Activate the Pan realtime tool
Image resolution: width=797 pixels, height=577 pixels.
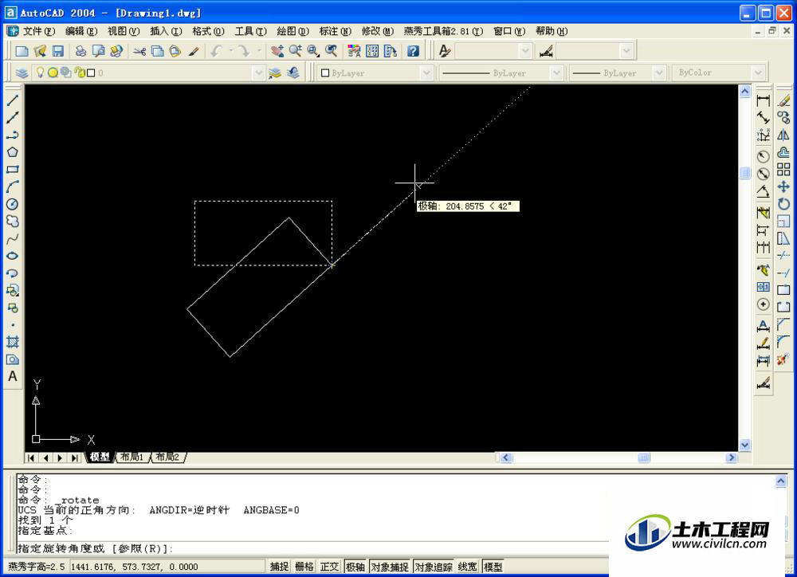[277, 51]
